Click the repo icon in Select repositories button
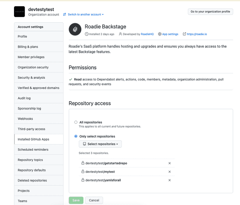The image size is (240, 205). pos(84,144)
